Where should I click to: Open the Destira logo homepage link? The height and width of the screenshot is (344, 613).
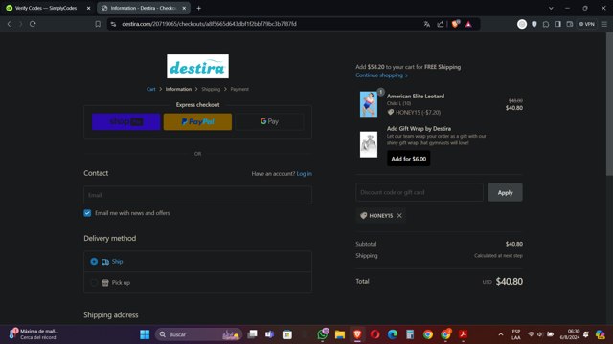point(197,66)
